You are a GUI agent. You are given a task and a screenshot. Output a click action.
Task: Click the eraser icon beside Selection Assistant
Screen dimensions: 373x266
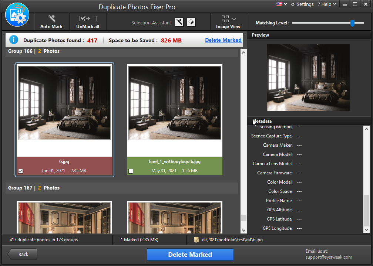(191, 22)
